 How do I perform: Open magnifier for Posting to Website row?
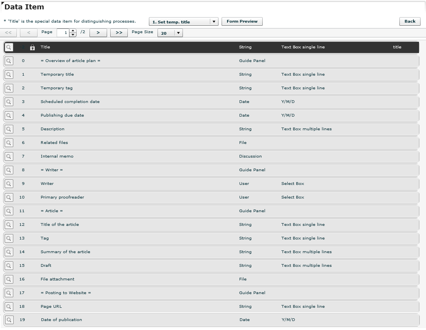(9, 293)
